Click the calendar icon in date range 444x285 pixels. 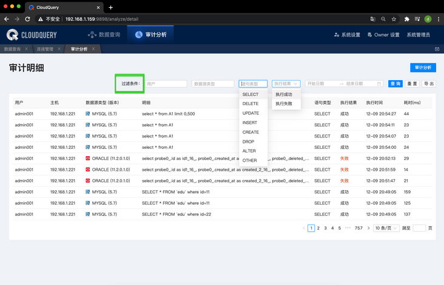pos(379,84)
